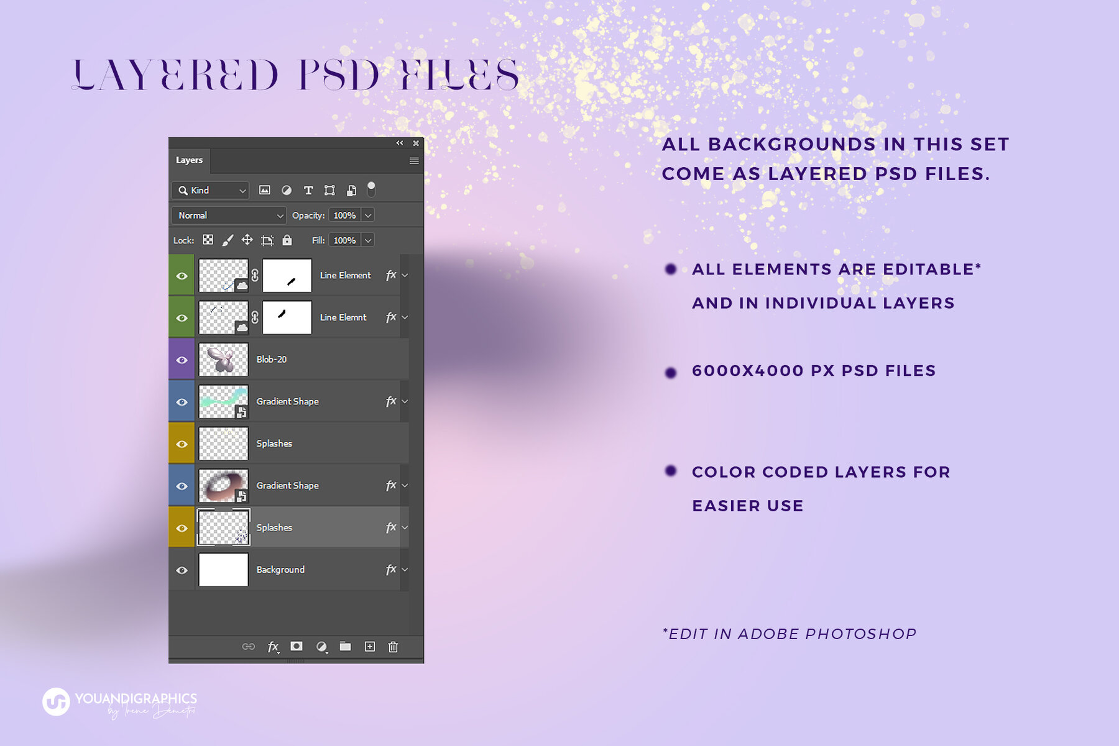Screen dimensions: 1119x746
Task: Filter for pixel layers icon
Action: (265, 191)
